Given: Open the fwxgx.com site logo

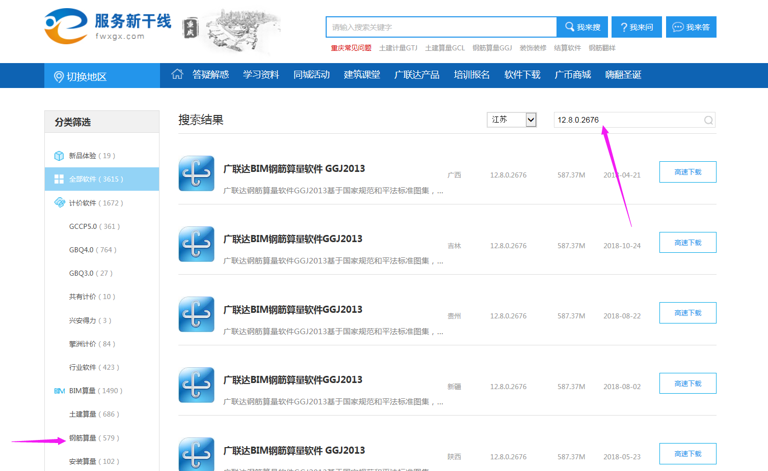Looking at the screenshot, I should click(108, 26).
